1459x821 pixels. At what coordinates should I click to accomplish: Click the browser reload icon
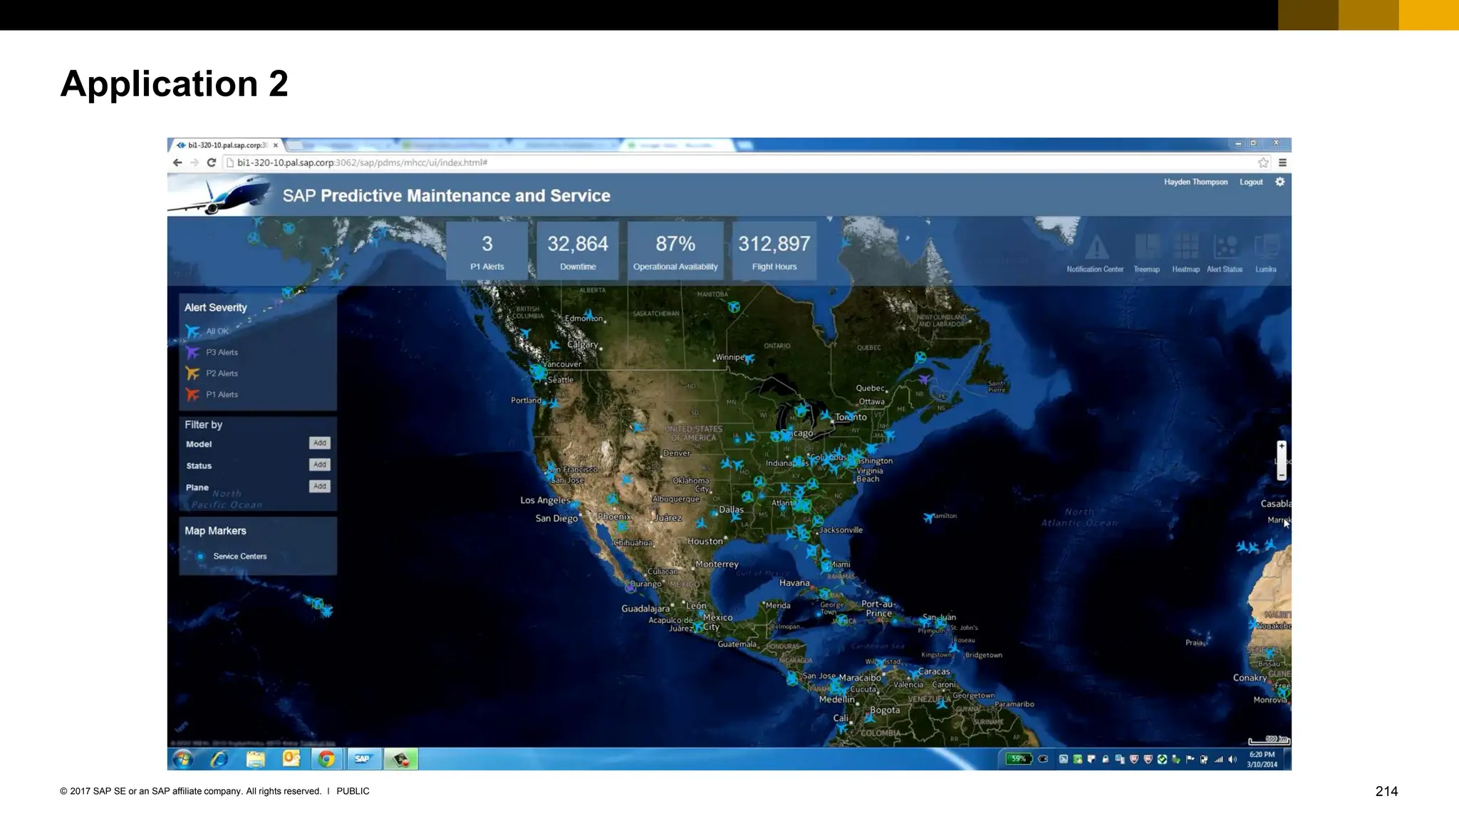point(212,162)
